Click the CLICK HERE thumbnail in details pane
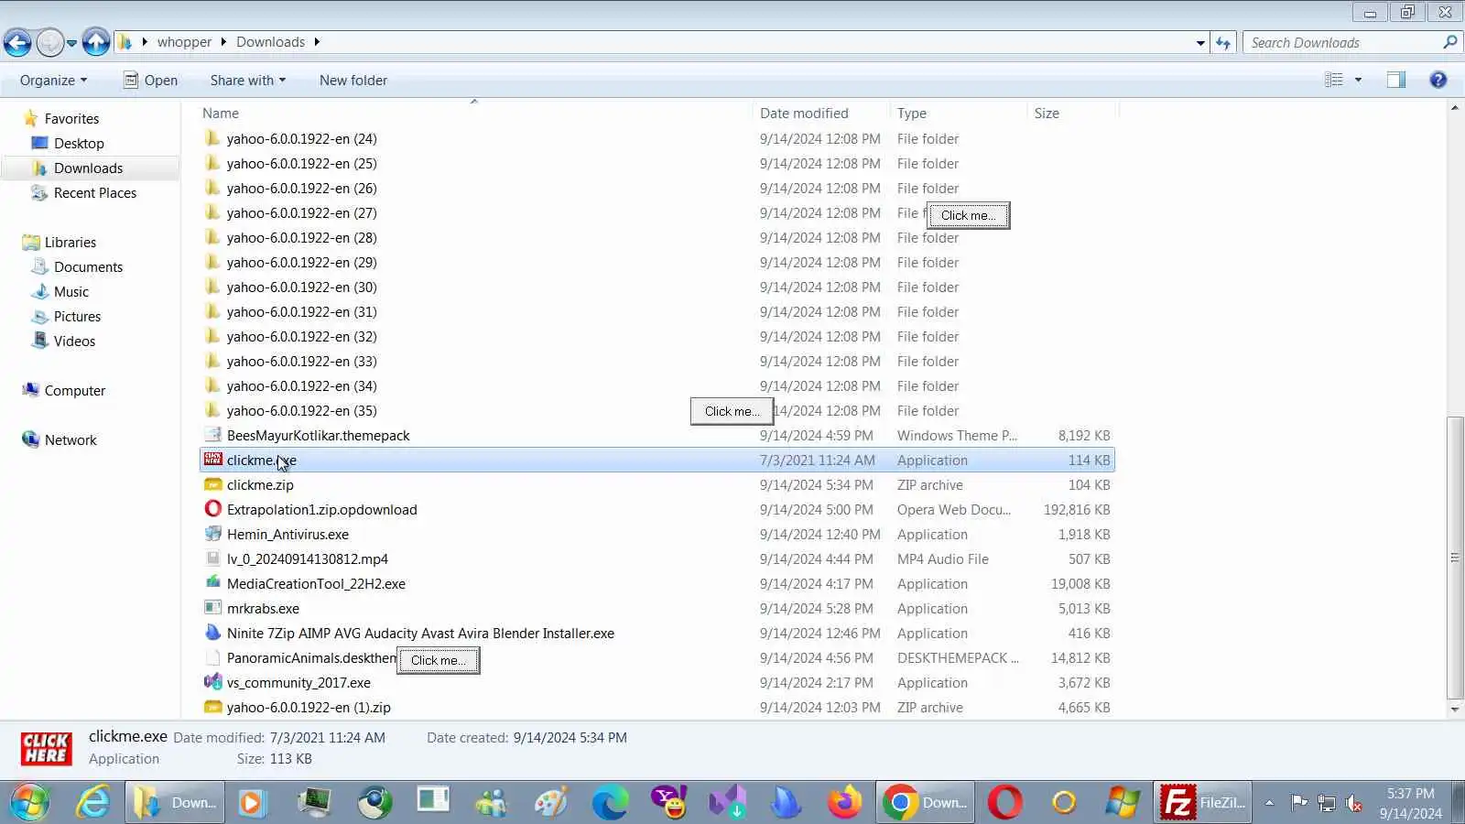Viewport: 1465px width, 824px height. 46,749
